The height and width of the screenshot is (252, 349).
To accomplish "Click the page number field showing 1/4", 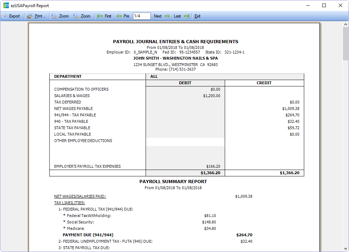I will (x=142, y=16).
